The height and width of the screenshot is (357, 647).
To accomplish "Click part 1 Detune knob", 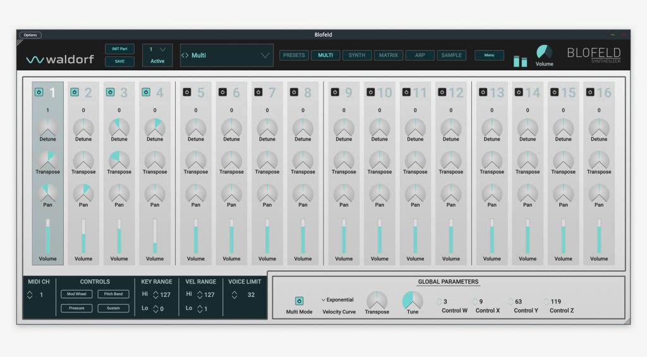I will 48,128.
